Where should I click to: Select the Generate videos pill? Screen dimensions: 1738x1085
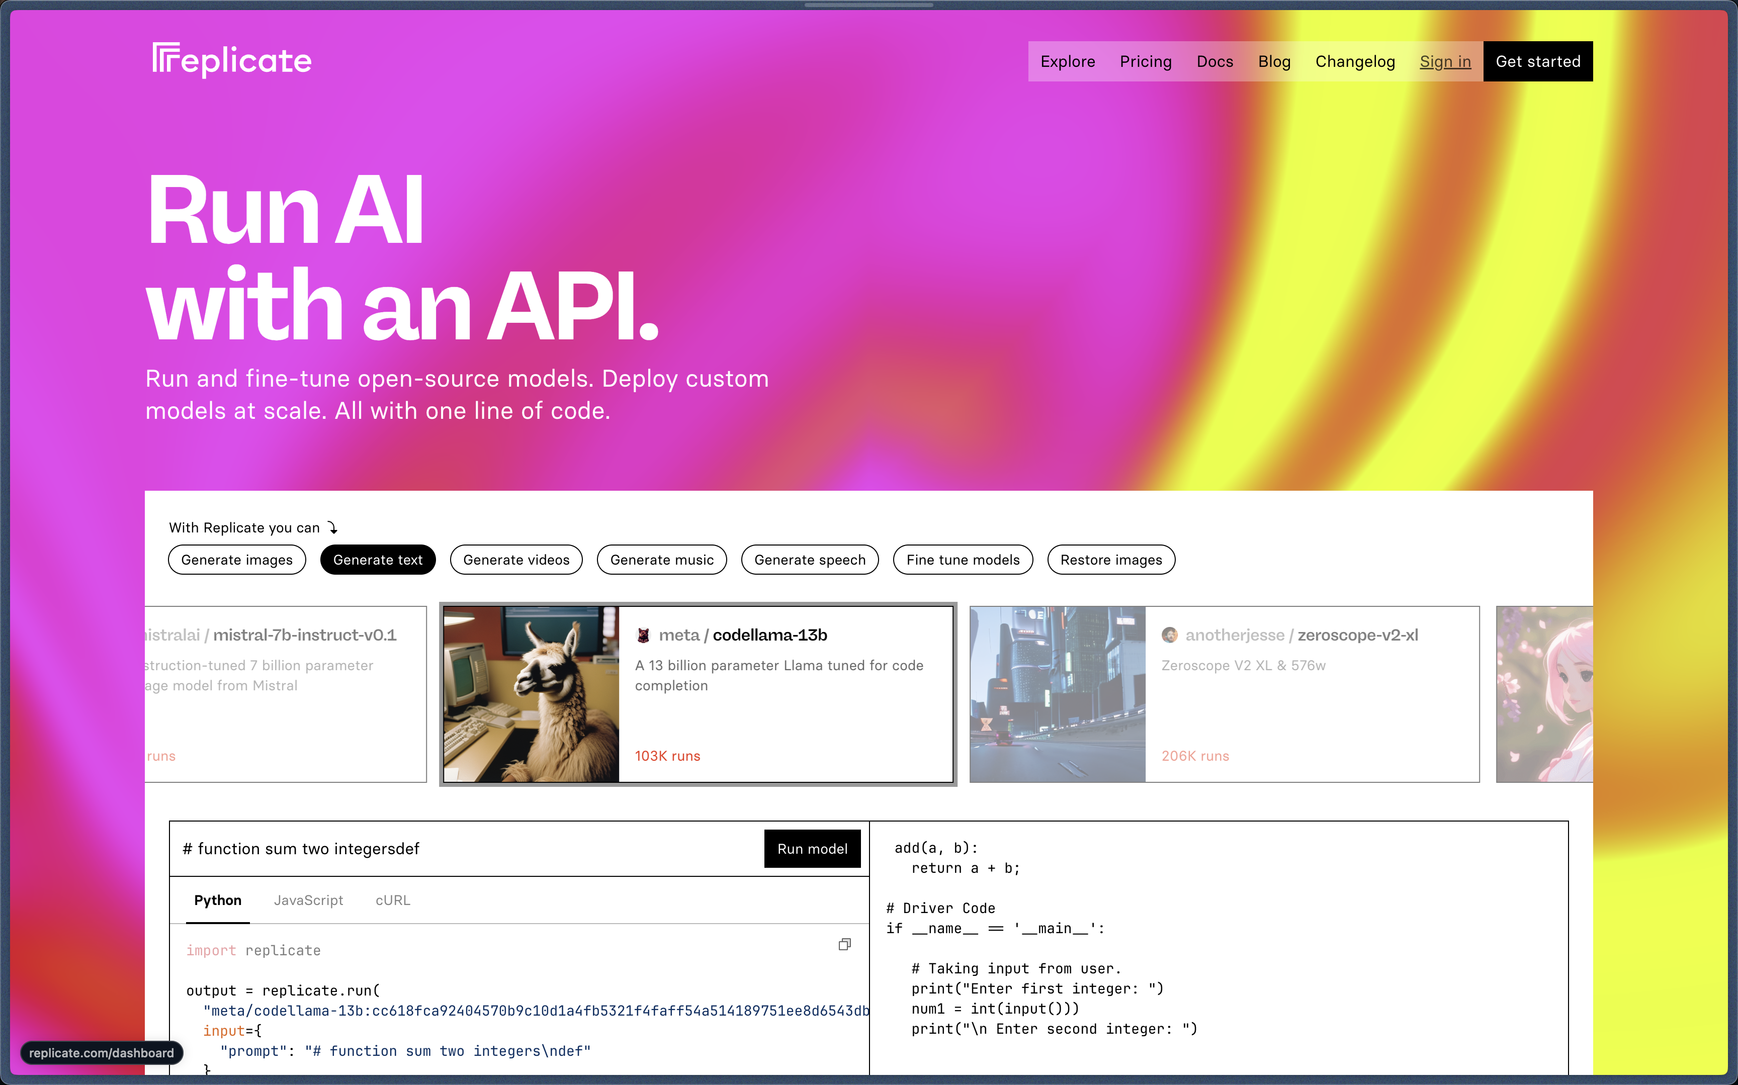(516, 560)
